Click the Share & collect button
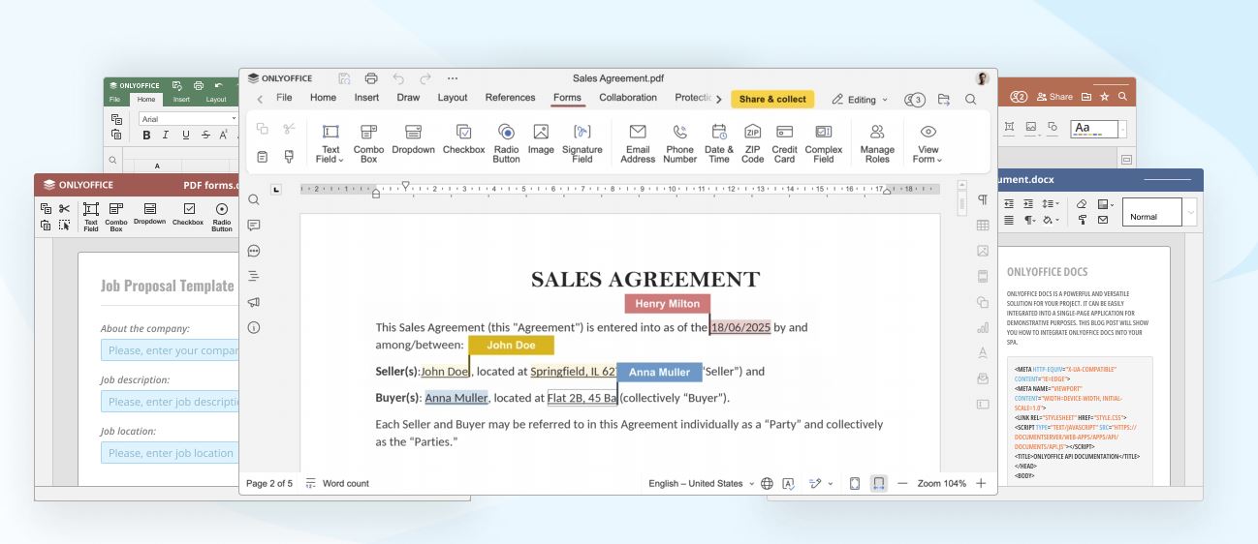The image size is (1258, 544). (x=772, y=99)
